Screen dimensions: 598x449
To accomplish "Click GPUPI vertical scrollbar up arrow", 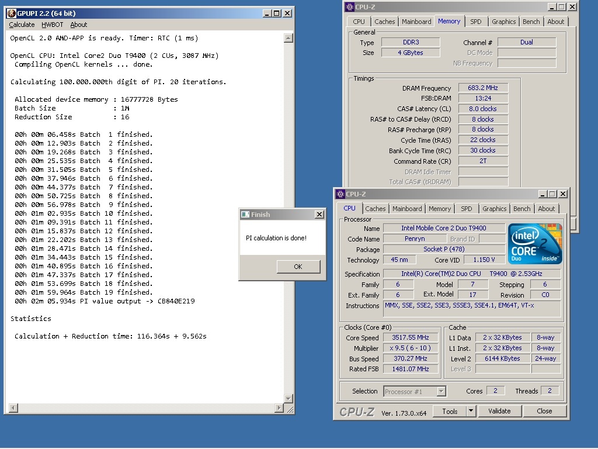I will pos(288,38).
